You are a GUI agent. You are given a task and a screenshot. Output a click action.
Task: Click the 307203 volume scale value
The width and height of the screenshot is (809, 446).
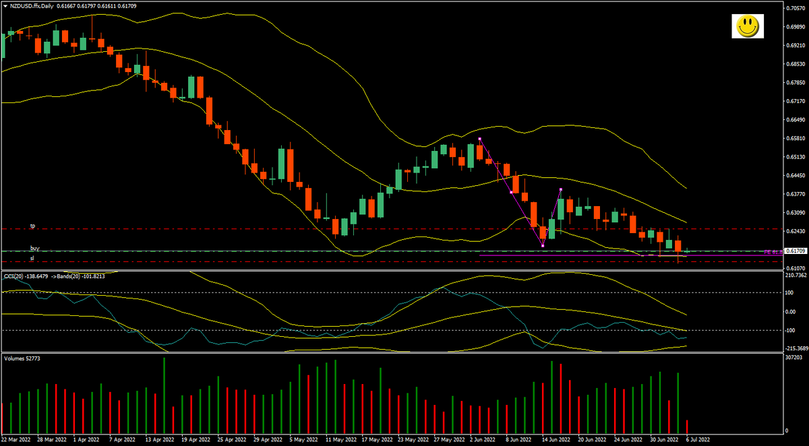(x=794, y=358)
